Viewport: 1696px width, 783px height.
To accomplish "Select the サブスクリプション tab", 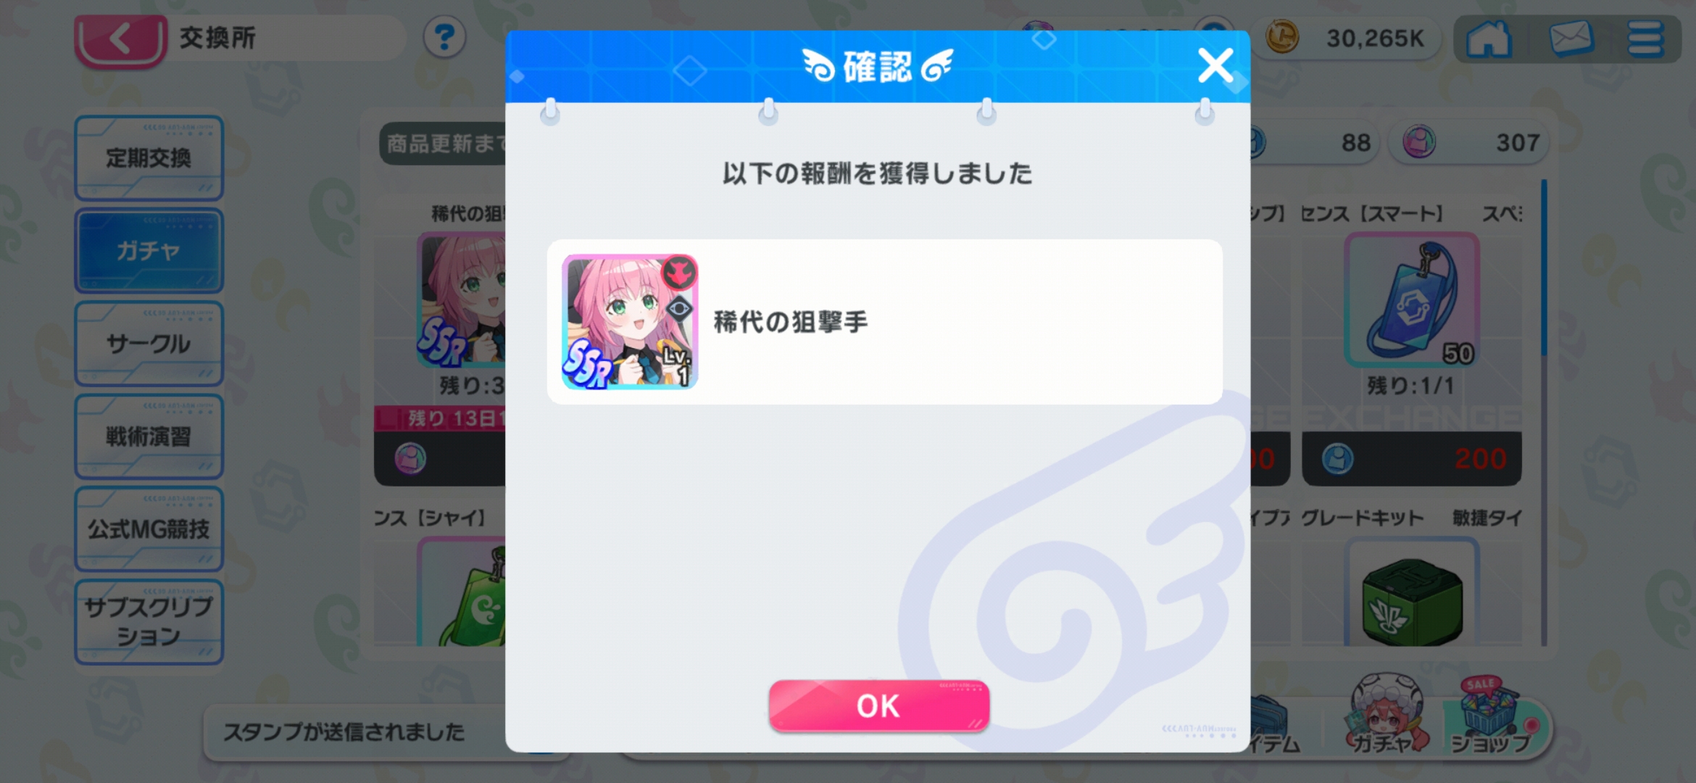I will point(149,622).
